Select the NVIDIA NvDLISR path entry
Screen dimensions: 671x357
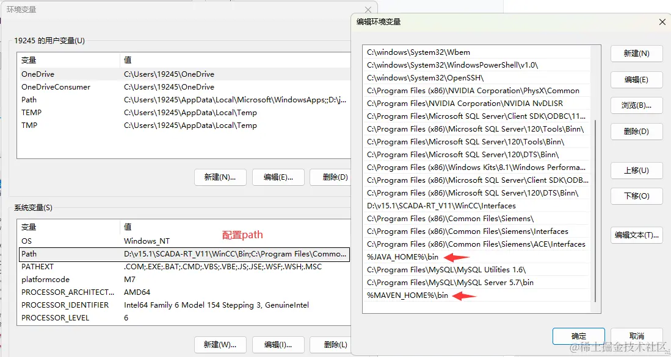pos(476,104)
